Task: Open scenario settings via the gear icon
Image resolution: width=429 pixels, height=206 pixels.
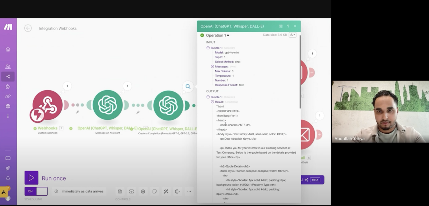Action: [x=143, y=191]
